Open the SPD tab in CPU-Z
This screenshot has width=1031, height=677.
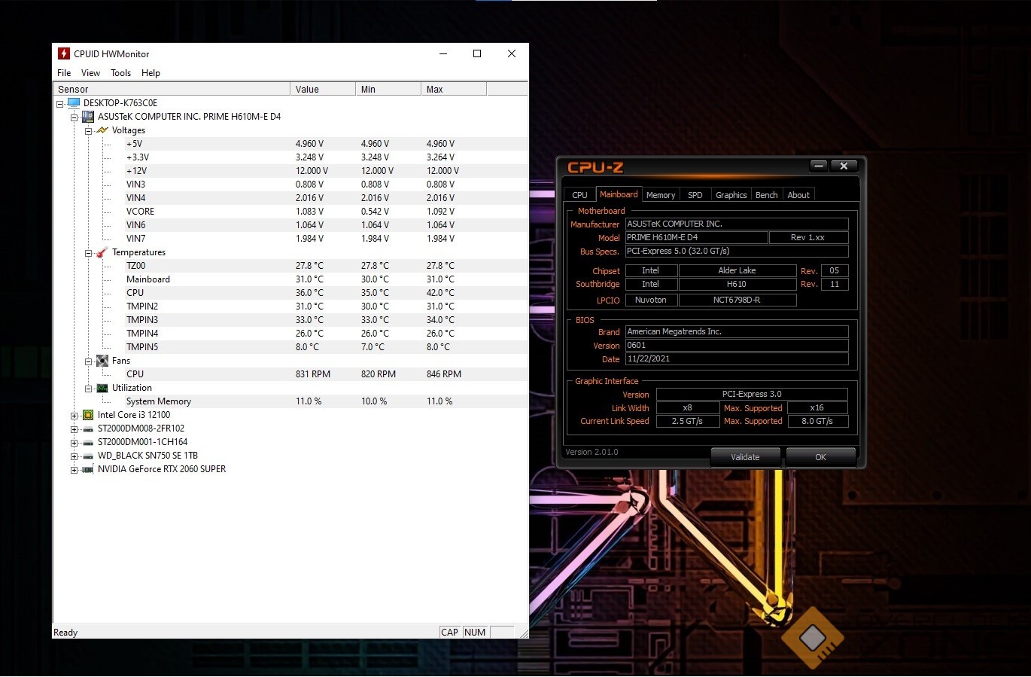tap(695, 195)
